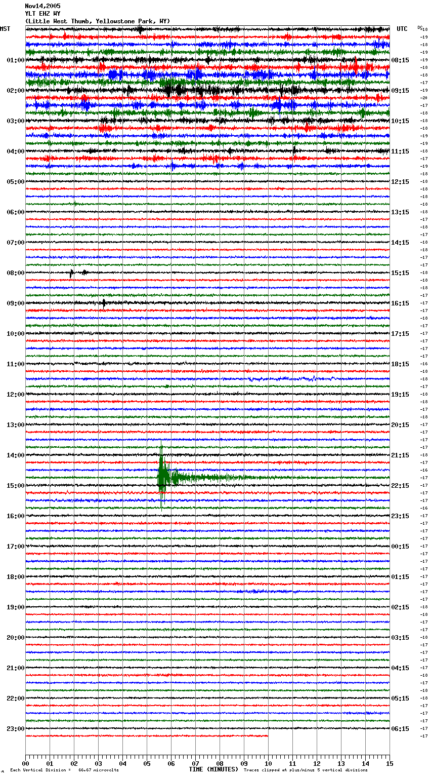Select the 20:00 MST row label
The width and height of the screenshot is (430, 777).
point(16,638)
